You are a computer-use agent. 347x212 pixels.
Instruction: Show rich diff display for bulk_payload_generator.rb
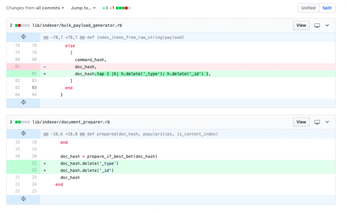point(317,25)
